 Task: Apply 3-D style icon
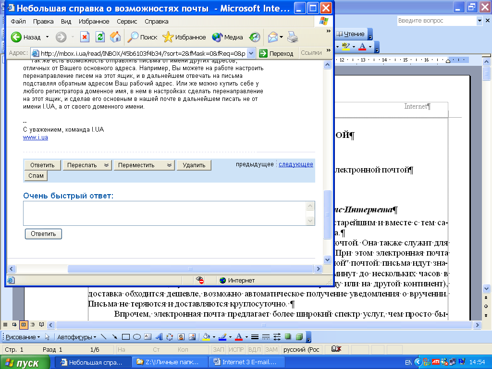(299, 337)
